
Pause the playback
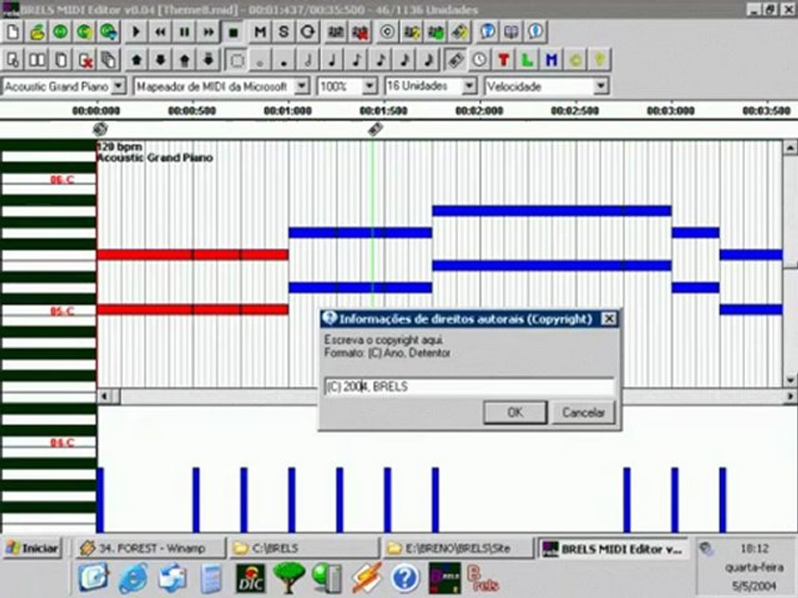click(185, 32)
